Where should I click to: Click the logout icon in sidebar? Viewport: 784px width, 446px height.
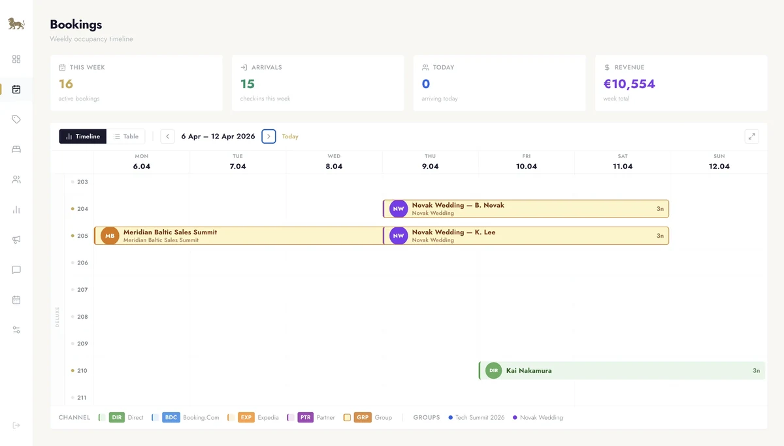click(16, 425)
